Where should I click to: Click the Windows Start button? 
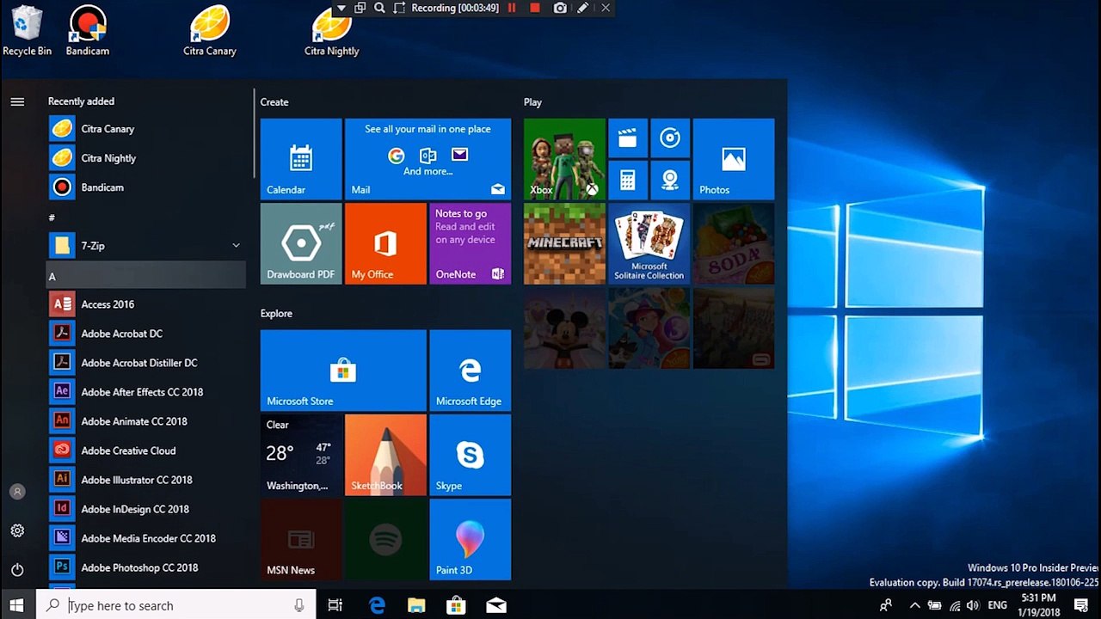(17, 605)
